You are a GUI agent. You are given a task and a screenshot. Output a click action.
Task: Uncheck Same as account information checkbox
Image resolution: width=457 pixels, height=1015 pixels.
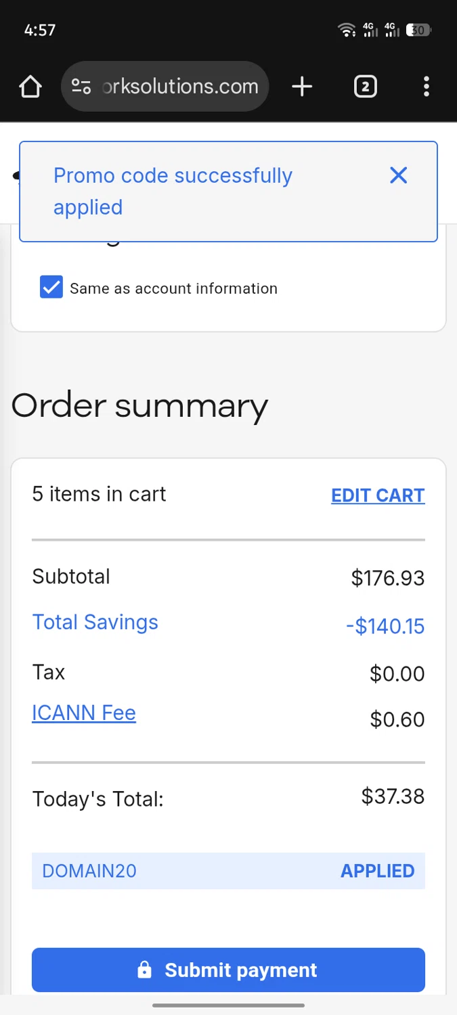pos(51,288)
